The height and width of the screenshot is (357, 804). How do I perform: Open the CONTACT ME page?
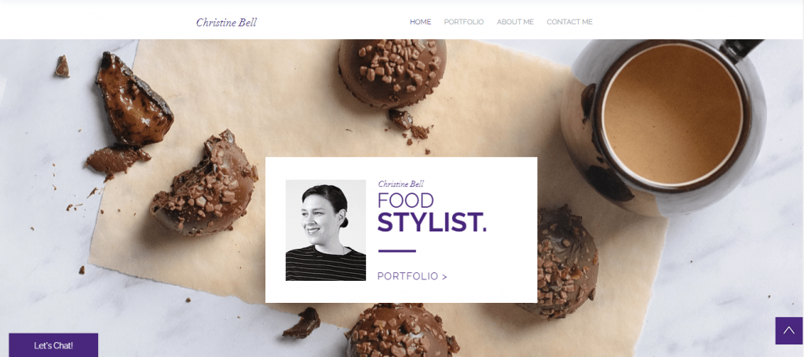[x=569, y=22]
